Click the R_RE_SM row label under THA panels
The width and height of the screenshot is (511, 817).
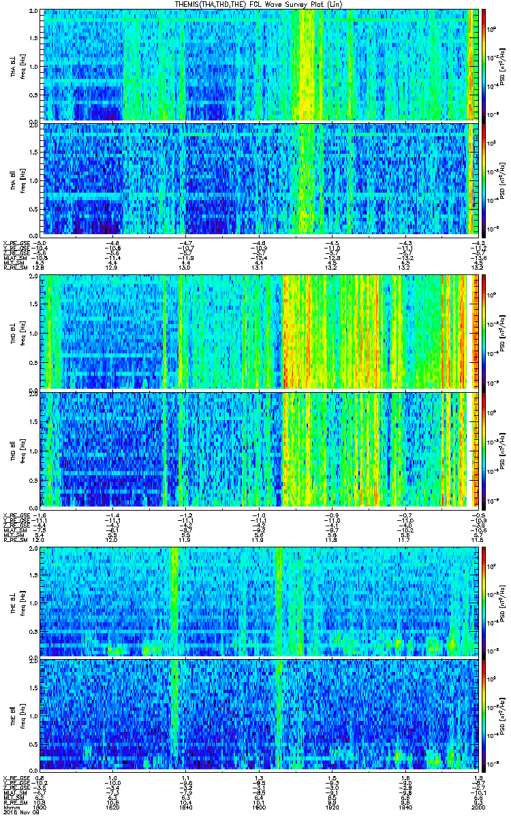[14, 268]
